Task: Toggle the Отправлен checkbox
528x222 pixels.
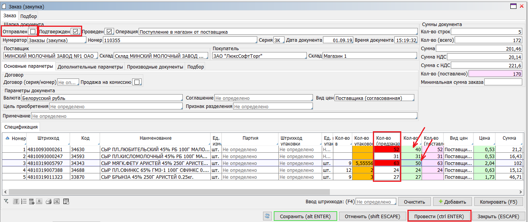Action: click(x=33, y=31)
